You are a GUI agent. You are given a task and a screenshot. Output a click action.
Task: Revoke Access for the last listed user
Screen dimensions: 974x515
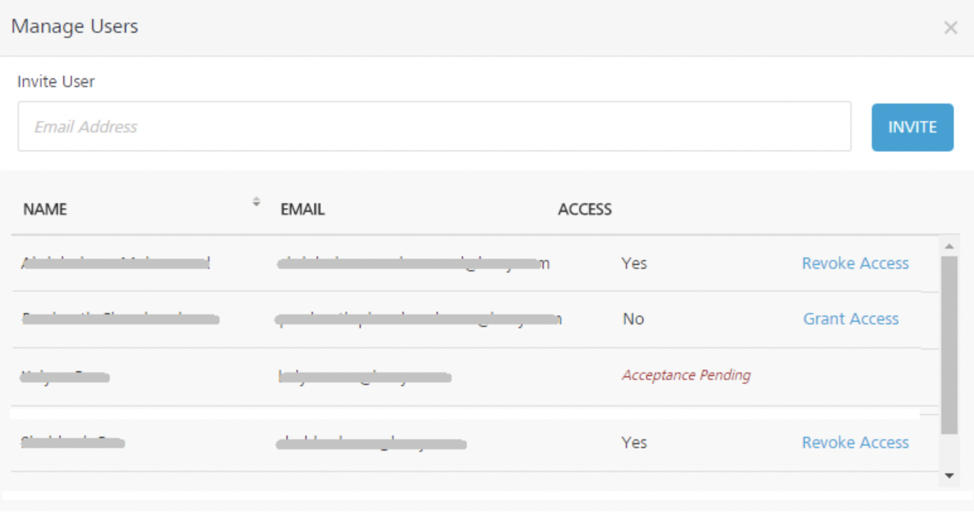coord(855,442)
